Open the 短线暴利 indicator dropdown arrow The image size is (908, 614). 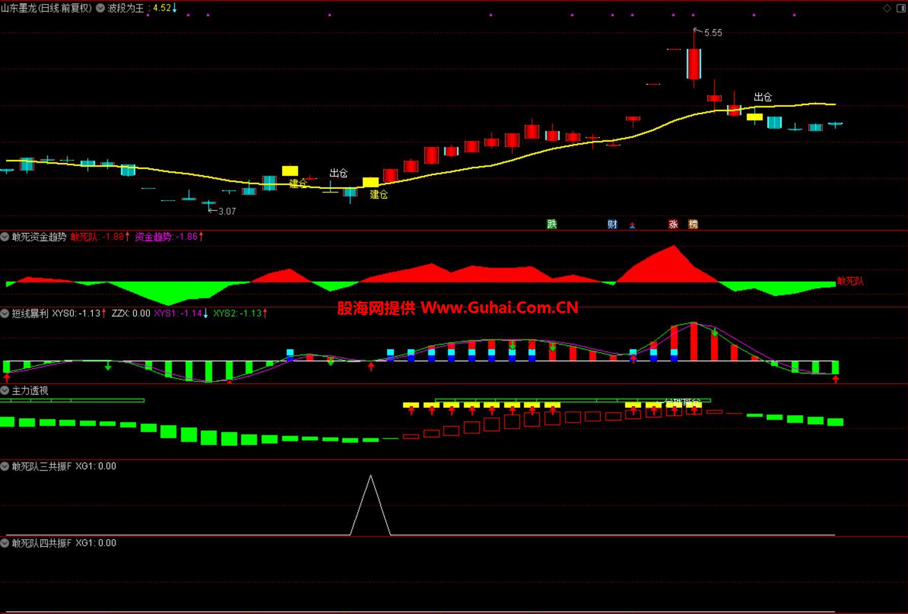click(x=5, y=314)
